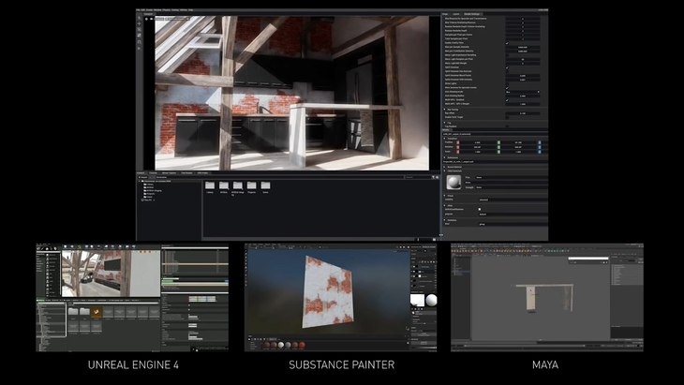Click the white sphere preview thumbnail in Substance Painter
684x385 pixels.
[431, 300]
